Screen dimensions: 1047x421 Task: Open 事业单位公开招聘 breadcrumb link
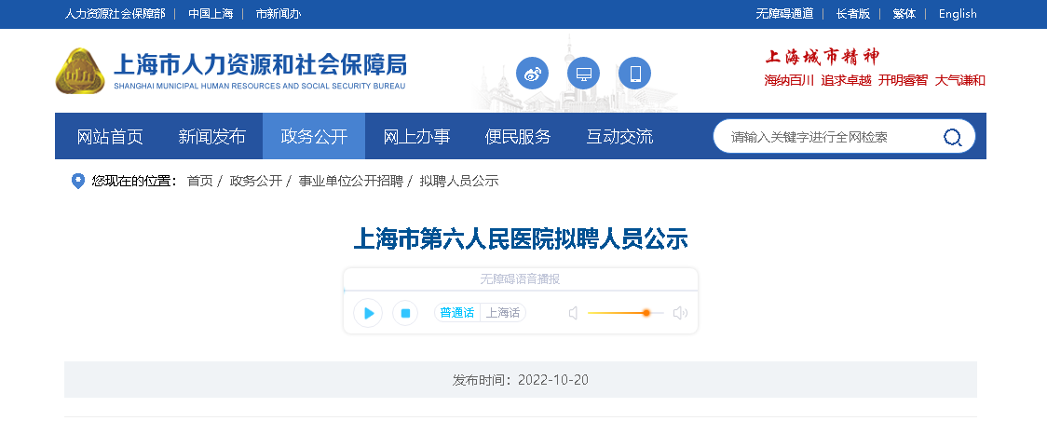[350, 181]
